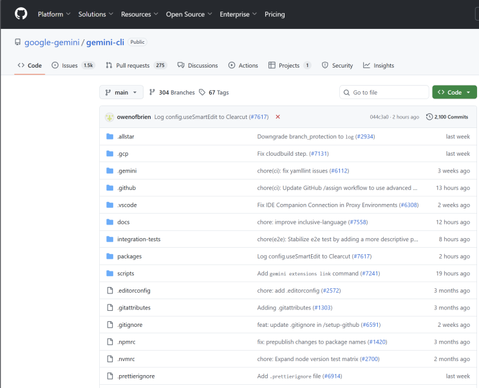View the 67 Tags list
This screenshot has width=479, height=388.
pos(214,92)
